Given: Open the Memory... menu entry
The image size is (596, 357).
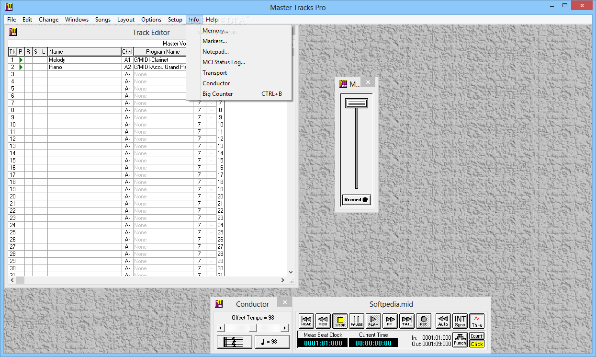Looking at the screenshot, I should point(239,31).
